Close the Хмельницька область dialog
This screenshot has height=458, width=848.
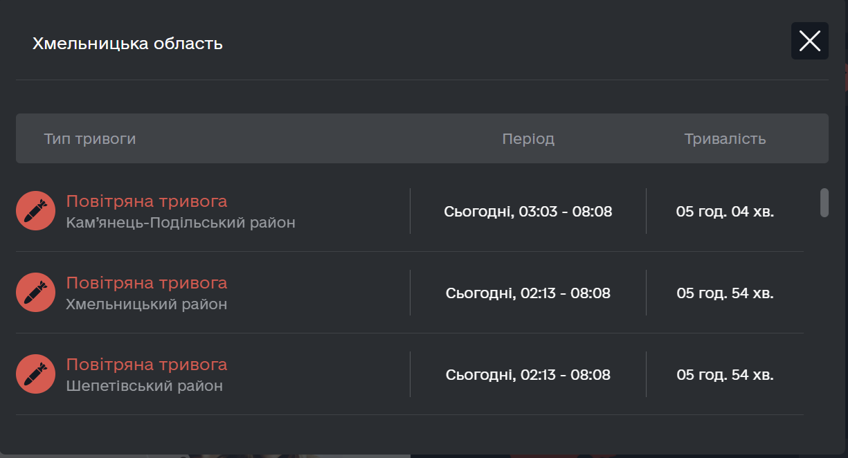point(809,41)
